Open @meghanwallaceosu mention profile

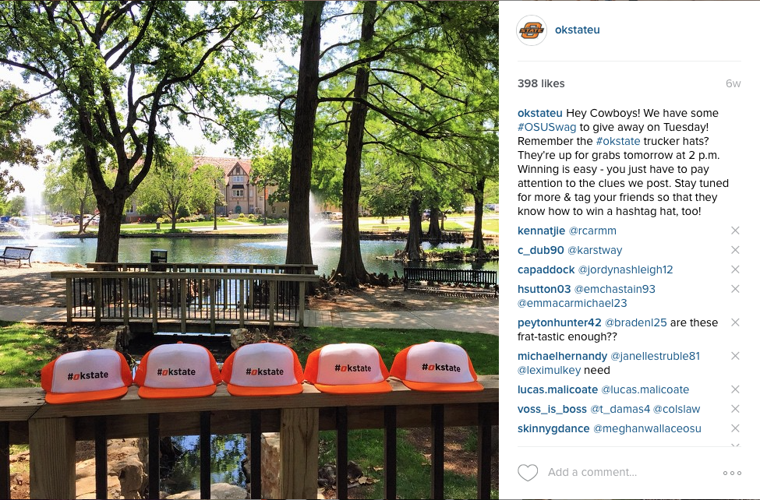647,428
